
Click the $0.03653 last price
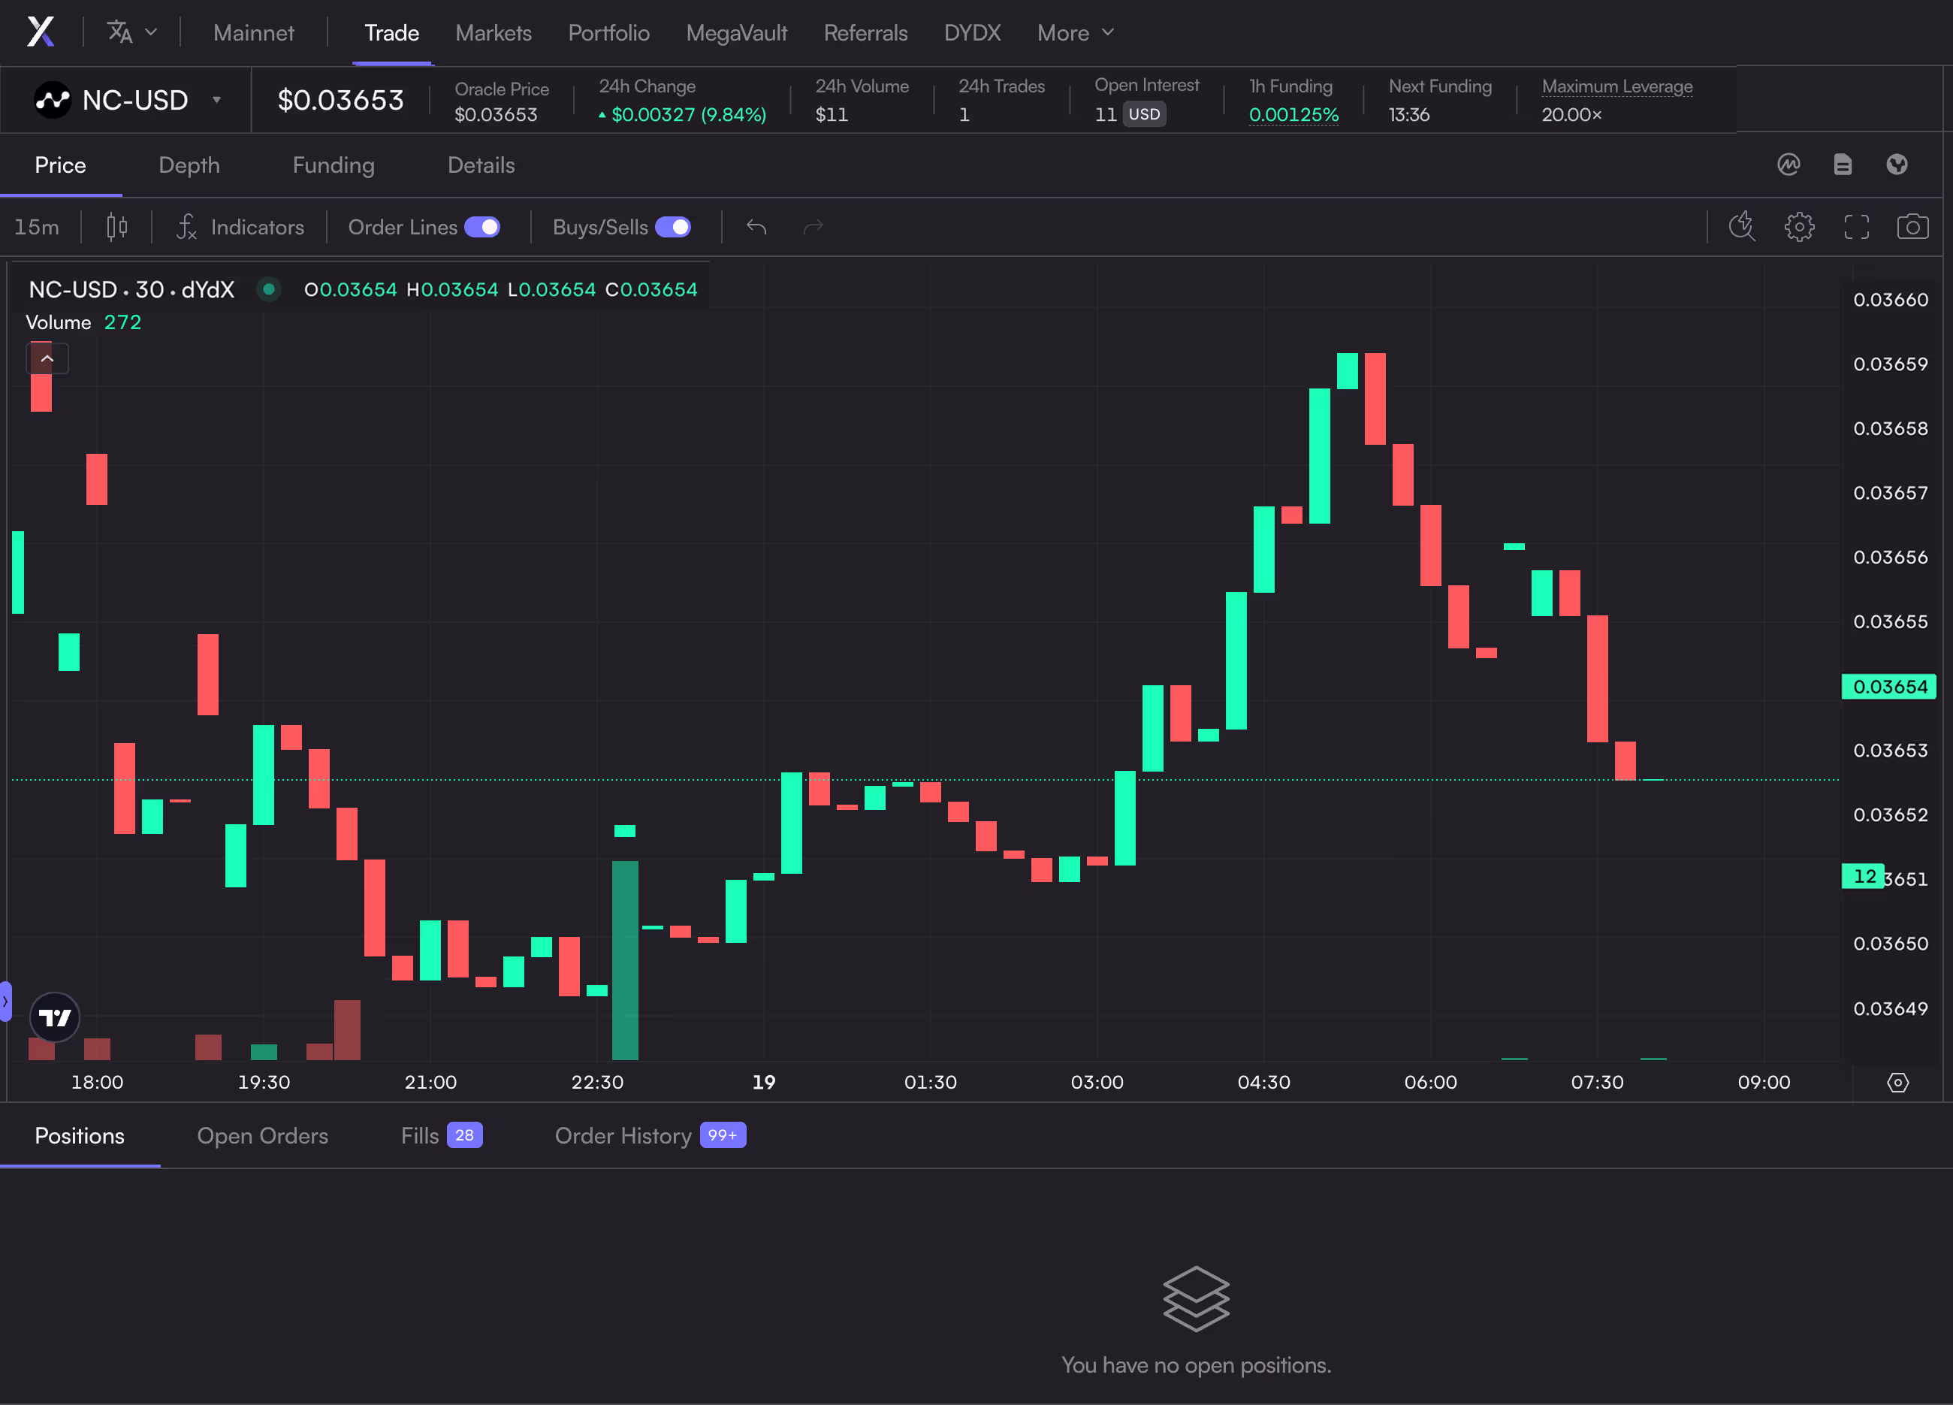(x=340, y=100)
